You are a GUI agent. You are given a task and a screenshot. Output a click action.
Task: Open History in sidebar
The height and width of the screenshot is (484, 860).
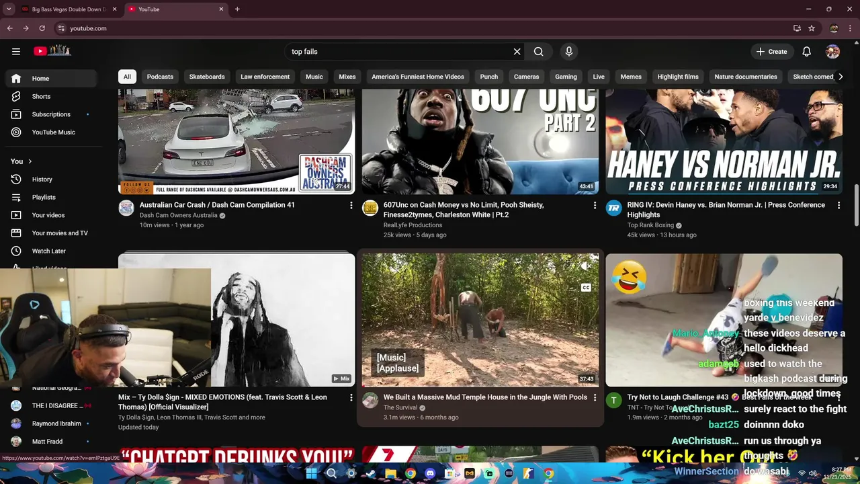(51, 179)
